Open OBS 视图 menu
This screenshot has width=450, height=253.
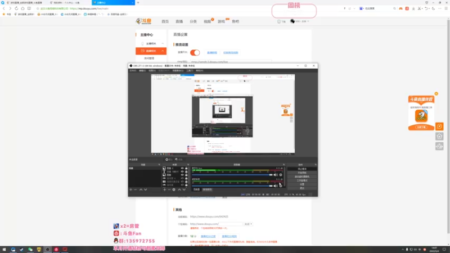pos(152,71)
